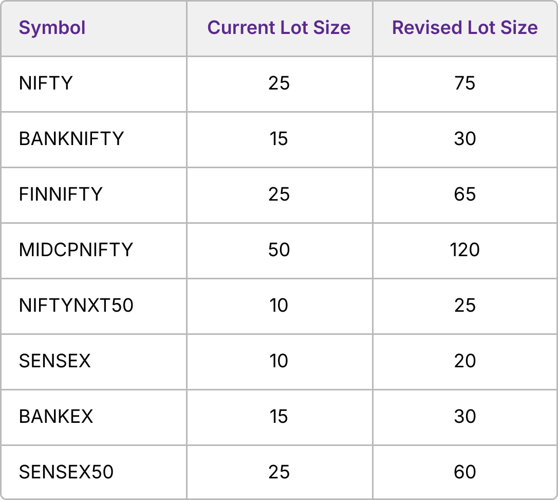Image resolution: width=558 pixels, height=500 pixels.
Task: Click MIDCPNIFTY's current lot size 50
Action: coord(279,250)
